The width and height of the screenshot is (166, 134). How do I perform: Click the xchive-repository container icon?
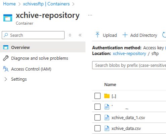click(x=8, y=18)
